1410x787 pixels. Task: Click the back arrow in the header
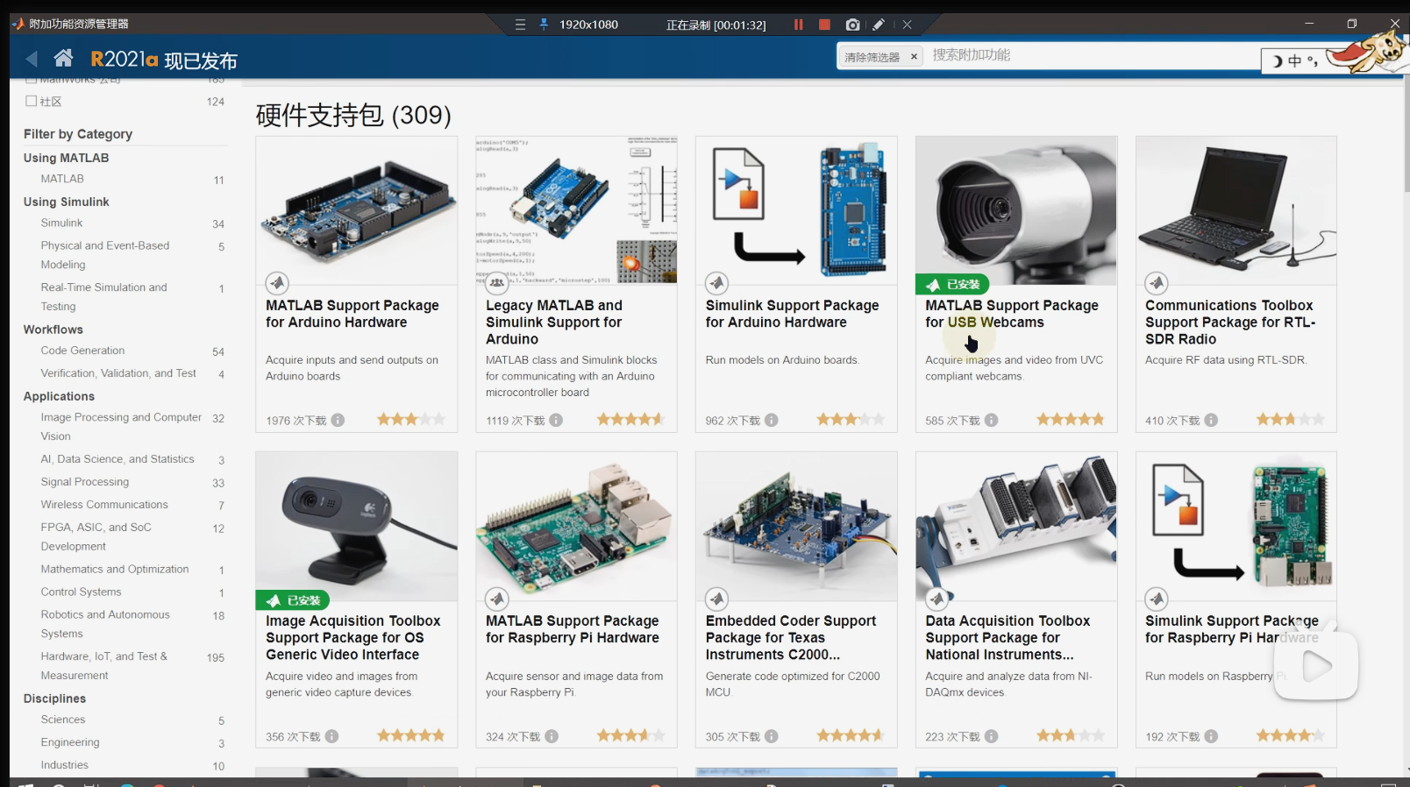32,59
